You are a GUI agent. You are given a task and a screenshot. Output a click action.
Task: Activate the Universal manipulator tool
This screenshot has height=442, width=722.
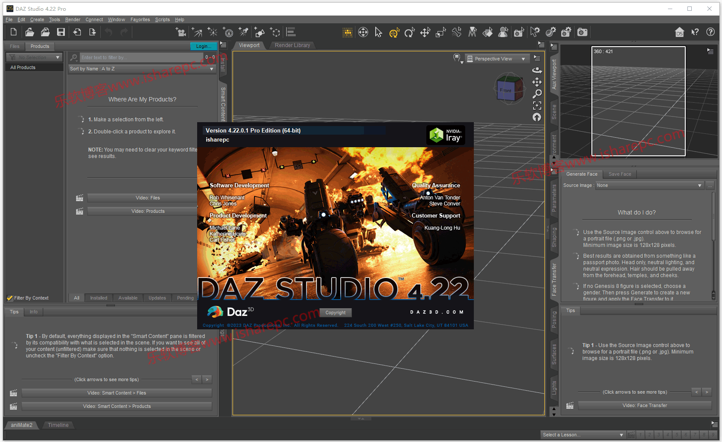click(394, 32)
